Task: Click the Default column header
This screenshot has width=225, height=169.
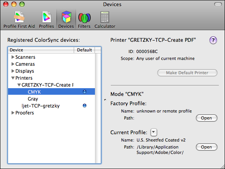Action: 85,50
